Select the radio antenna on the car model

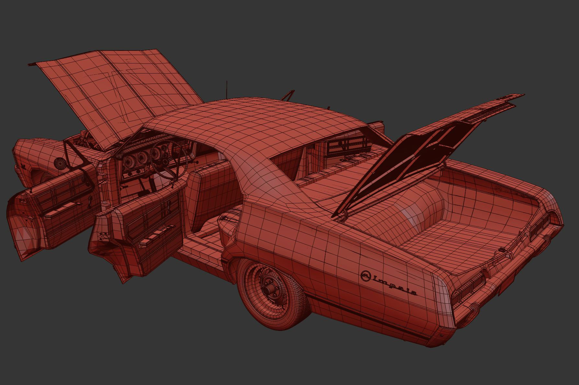tap(227, 90)
